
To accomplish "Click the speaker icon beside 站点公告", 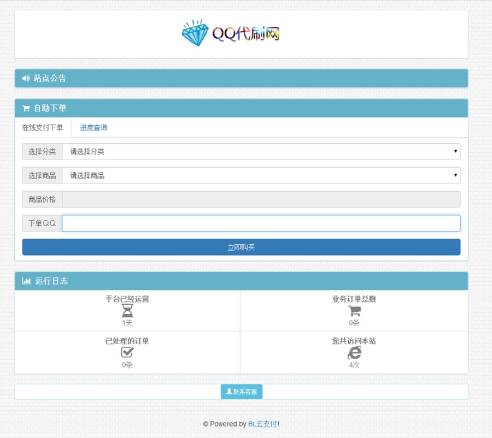I will (26, 79).
